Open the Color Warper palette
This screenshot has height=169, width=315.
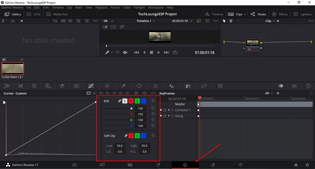(x=107, y=86)
